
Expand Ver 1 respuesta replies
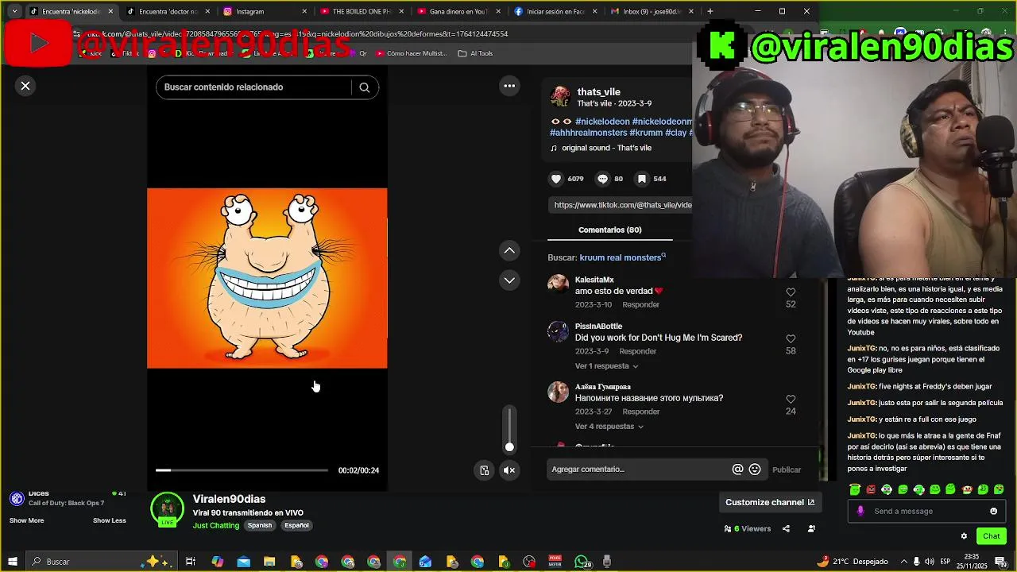[607, 366]
